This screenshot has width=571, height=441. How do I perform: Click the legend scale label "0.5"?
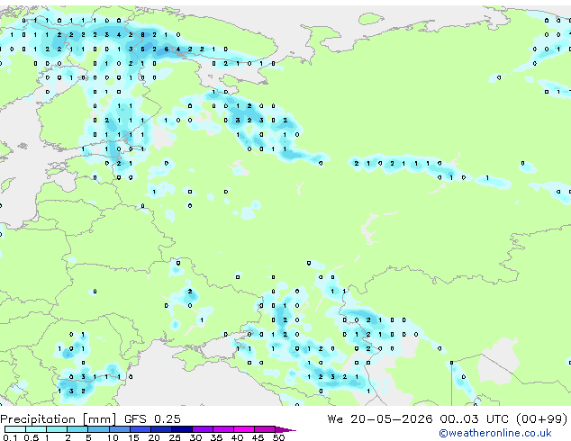31,437
